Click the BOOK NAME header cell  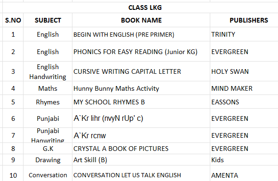[141, 20]
